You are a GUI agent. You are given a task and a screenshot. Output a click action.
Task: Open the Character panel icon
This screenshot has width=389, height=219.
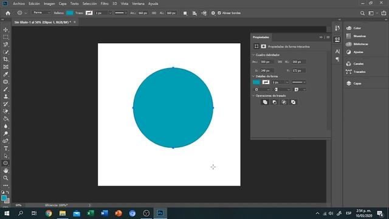coord(337,51)
